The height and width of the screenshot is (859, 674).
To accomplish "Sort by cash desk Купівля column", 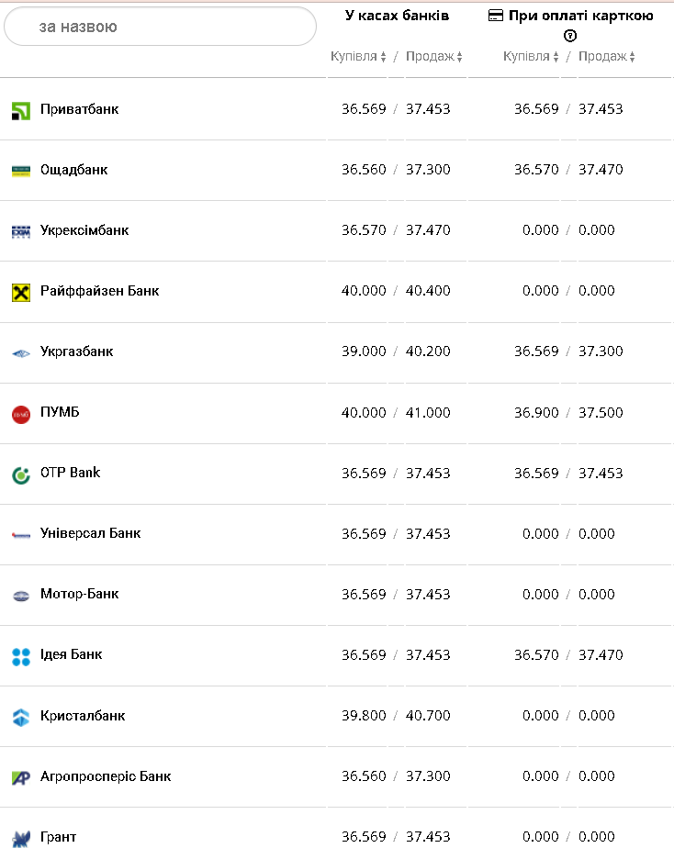I will 358,57.
